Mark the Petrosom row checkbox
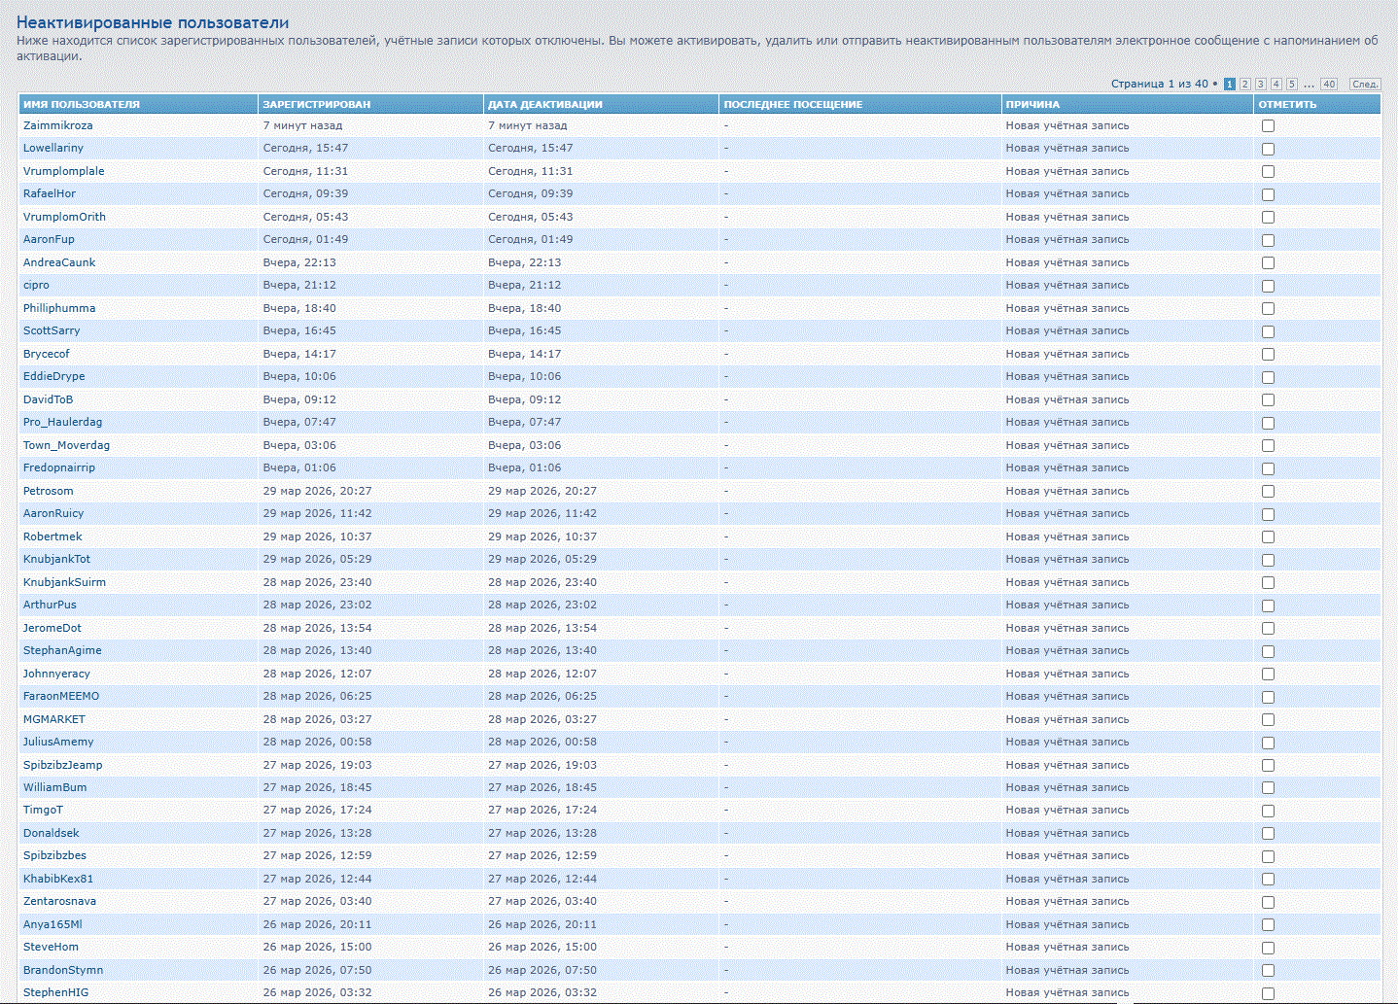Image resolution: width=1398 pixels, height=1004 pixels. tap(1268, 492)
